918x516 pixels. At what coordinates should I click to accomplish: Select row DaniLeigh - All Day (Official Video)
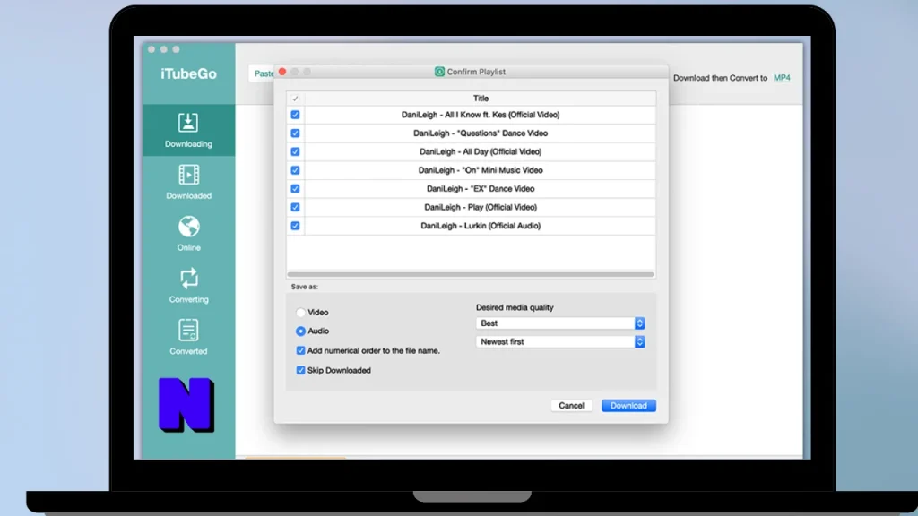click(481, 151)
